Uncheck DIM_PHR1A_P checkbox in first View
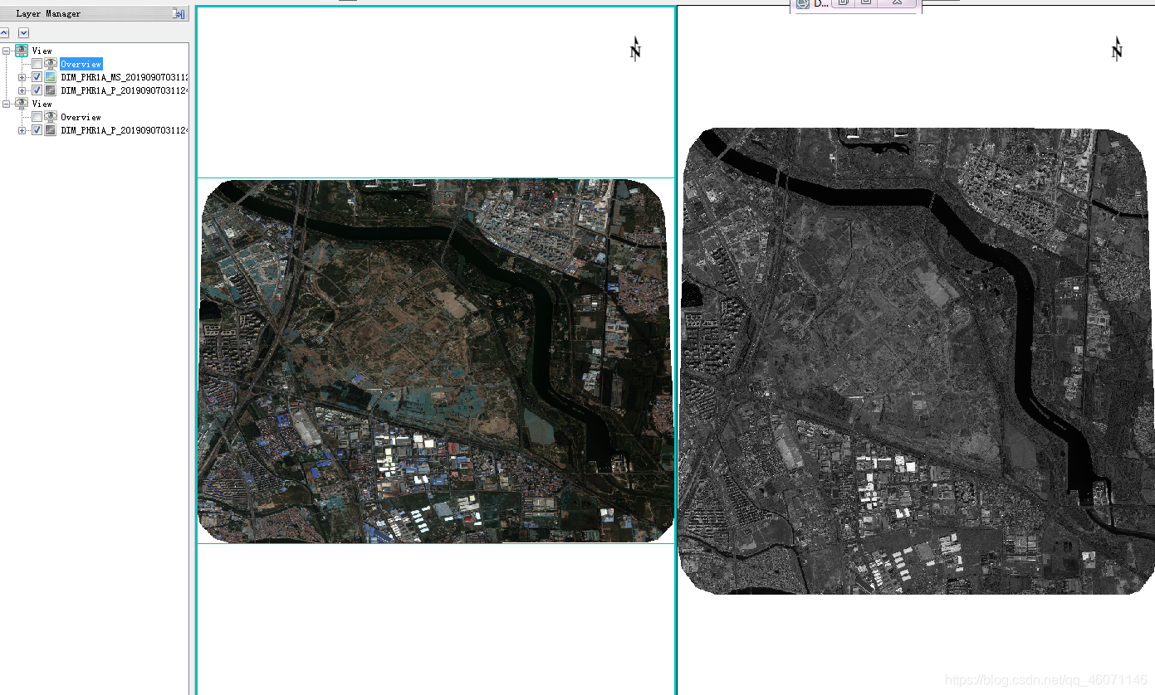This screenshot has width=1155, height=695. (37, 90)
